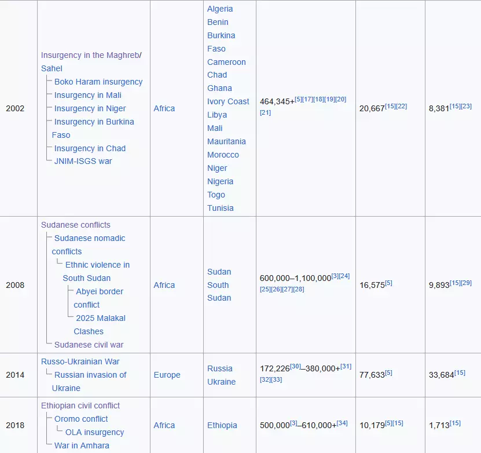Open the Boko Haram insurgency link
The height and width of the screenshot is (453, 481).
[98, 82]
